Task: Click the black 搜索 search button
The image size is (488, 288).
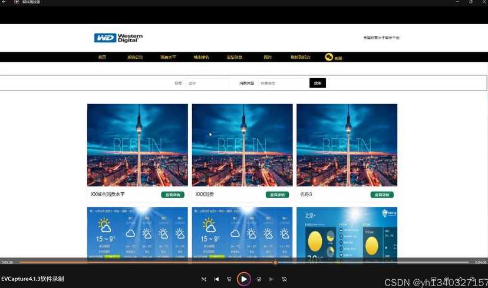Action: (318, 83)
